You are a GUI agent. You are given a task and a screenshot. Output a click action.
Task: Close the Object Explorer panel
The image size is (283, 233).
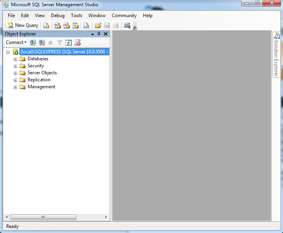point(106,34)
